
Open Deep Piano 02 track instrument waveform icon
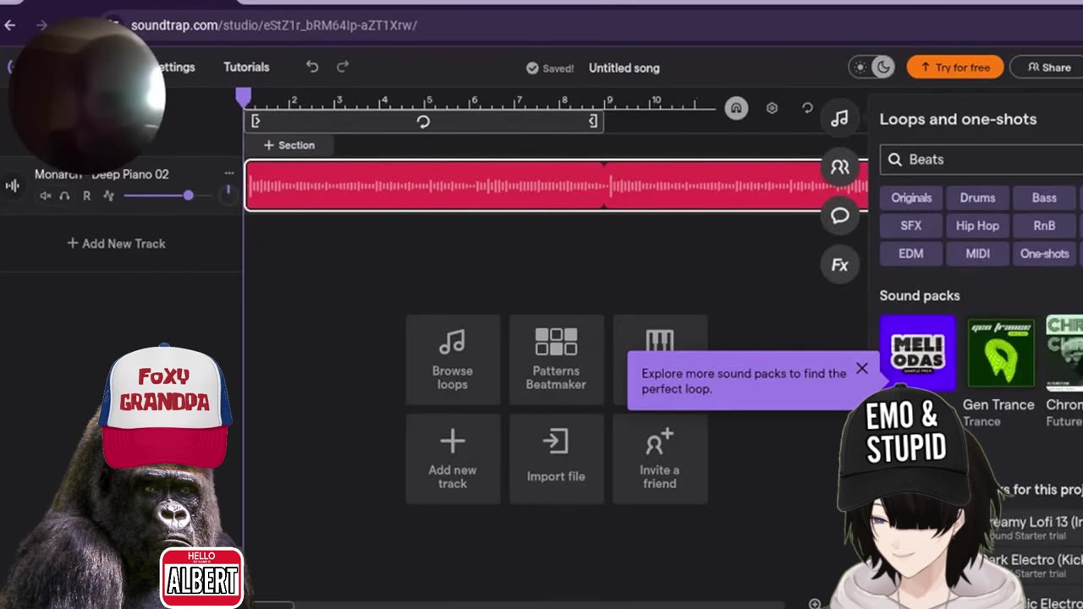(13, 185)
